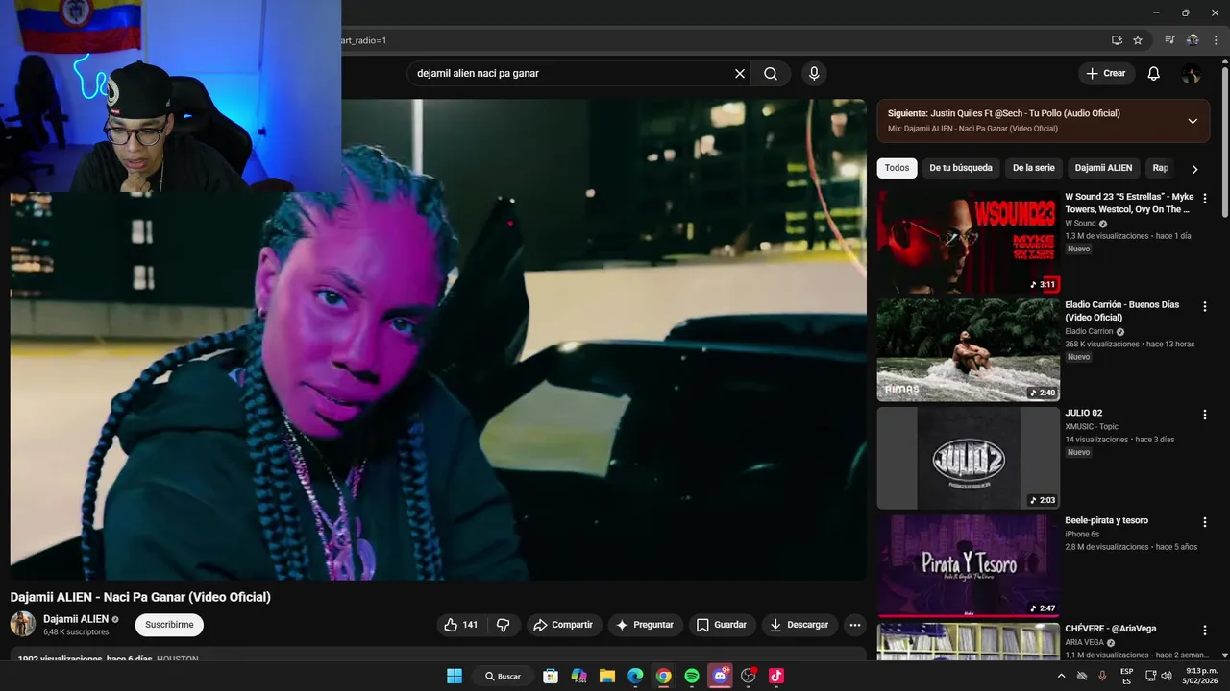Open Microsoft 365 Copilot from the taskbar
Screen dimensions: 1230x691
(578, 676)
